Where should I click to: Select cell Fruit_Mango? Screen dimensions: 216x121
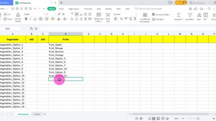click(66, 48)
